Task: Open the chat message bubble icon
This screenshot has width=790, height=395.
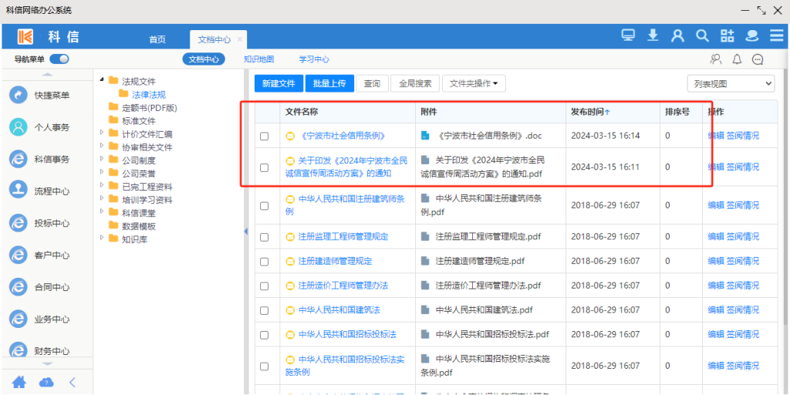Action: (758, 59)
